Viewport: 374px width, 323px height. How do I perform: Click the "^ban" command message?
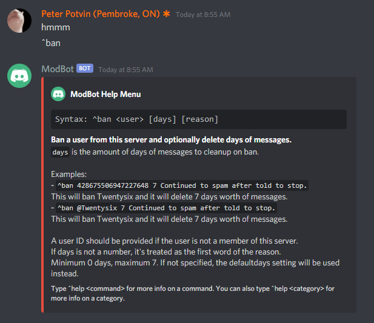pyautogui.click(x=52, y=44)
